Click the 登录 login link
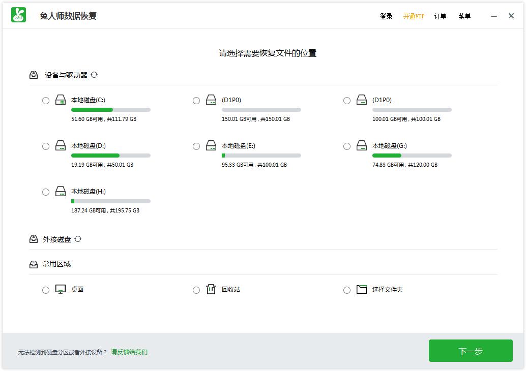This screenshot has width=526, height=371. [386, 16]
